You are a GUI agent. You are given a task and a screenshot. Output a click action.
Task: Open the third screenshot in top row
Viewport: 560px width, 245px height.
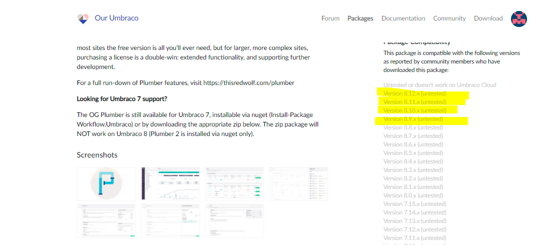tap(234, 184)
